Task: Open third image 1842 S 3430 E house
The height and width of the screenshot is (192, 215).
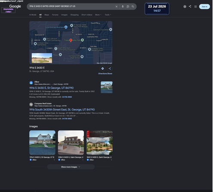Action: point(99,143)
